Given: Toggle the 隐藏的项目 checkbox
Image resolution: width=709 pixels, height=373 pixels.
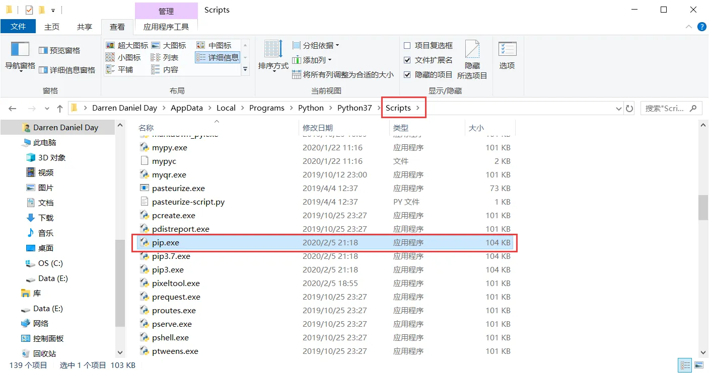Looking at the screenshot, I should (x=407, y=74).
